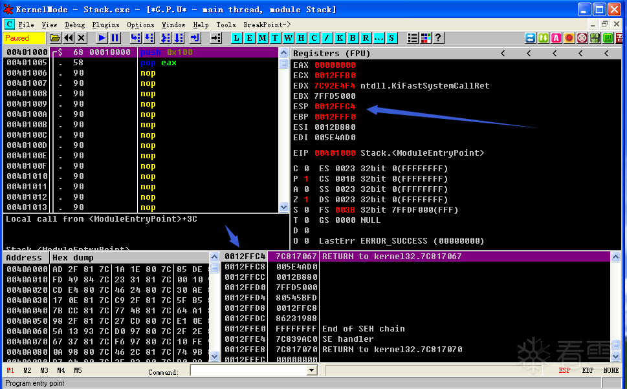Click the Restart program rewind icon
Screen dimensions: 627x389
69,38
